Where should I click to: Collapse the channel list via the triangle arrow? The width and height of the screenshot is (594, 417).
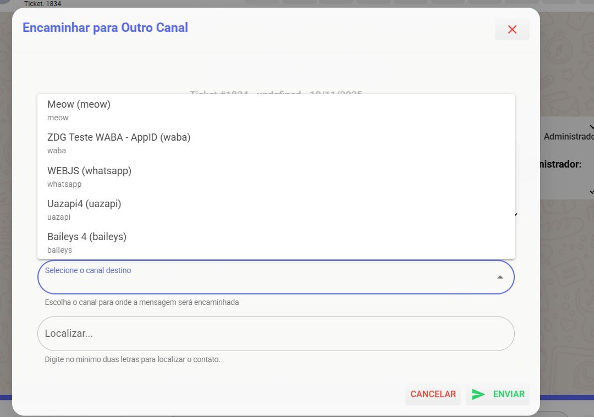tap(500, 277)
